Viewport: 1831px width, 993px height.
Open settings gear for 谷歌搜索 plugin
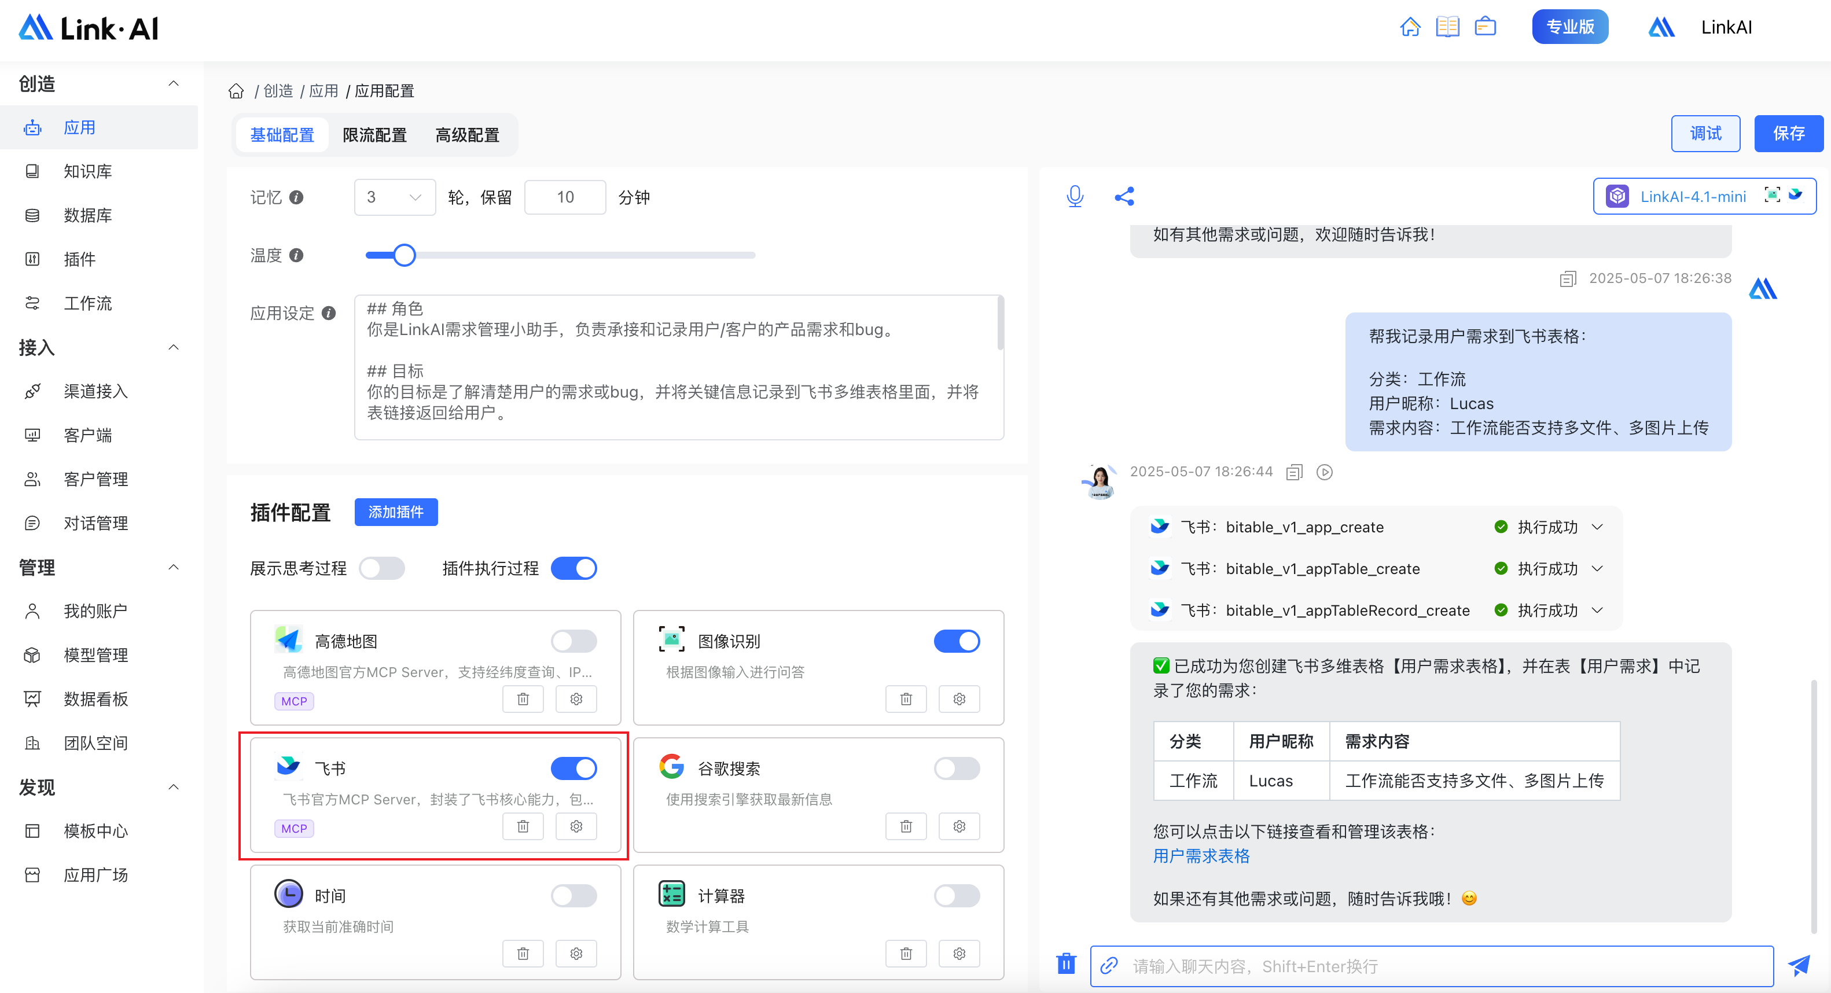click(959, 827)
